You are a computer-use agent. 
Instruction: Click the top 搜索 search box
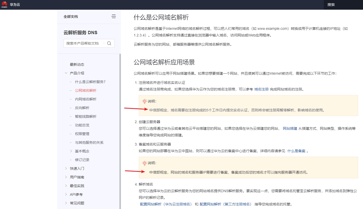[x=342, y=5]
